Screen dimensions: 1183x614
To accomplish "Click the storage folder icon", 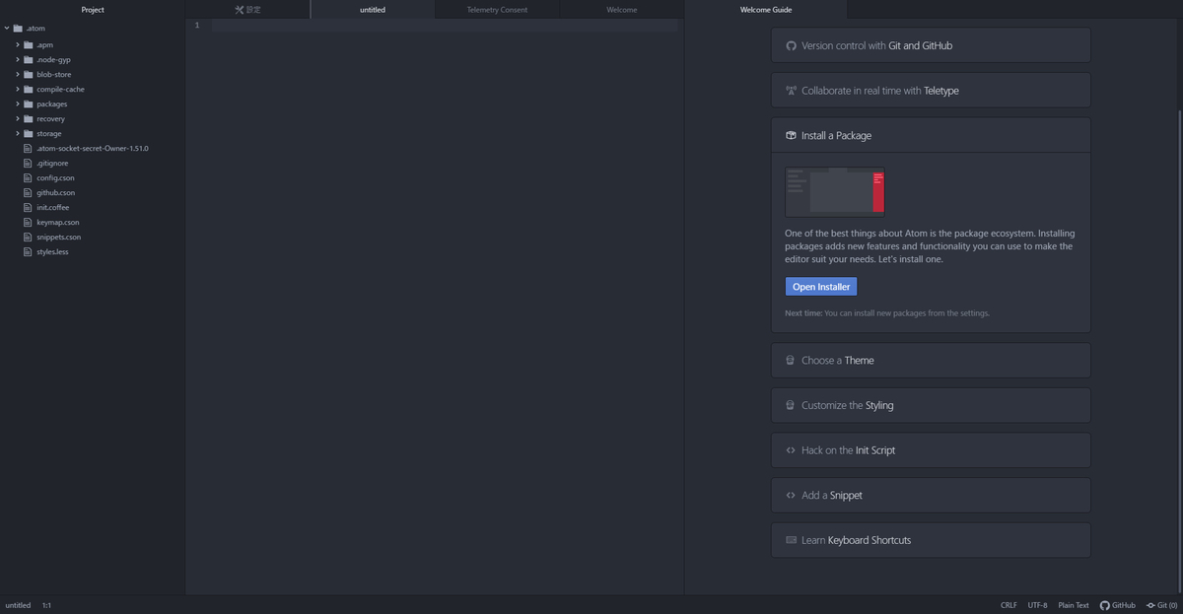I will coord(29,133).
